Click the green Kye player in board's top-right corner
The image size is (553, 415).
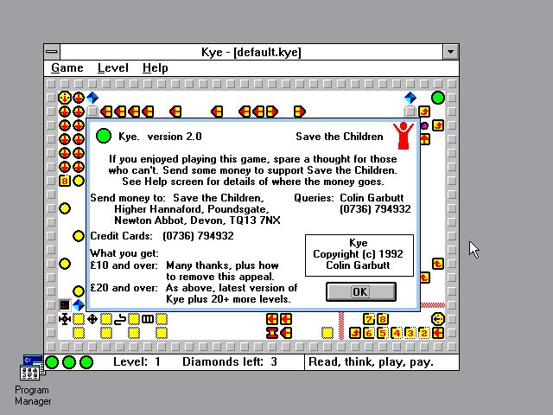(x=438, y=98)
